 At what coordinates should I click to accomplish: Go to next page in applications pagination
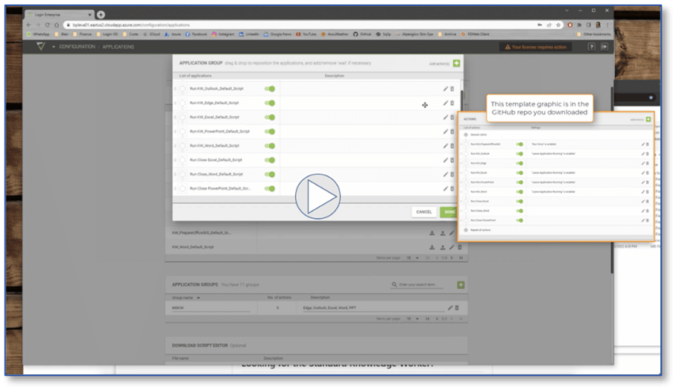point(452,258)
